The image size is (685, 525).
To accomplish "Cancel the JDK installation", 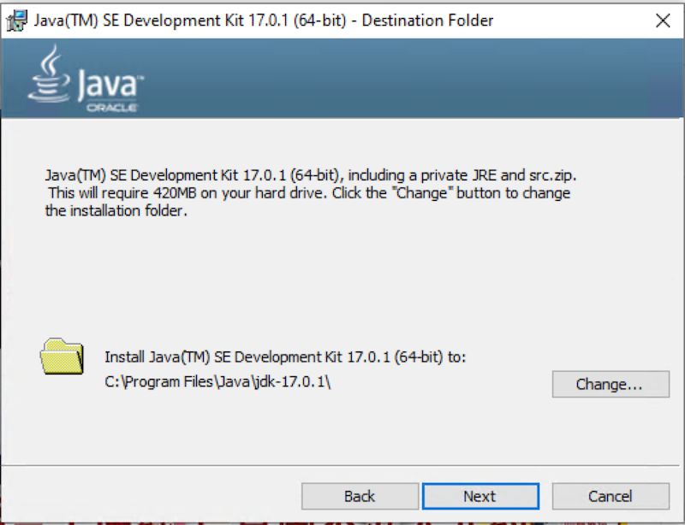I will [611, 496].
